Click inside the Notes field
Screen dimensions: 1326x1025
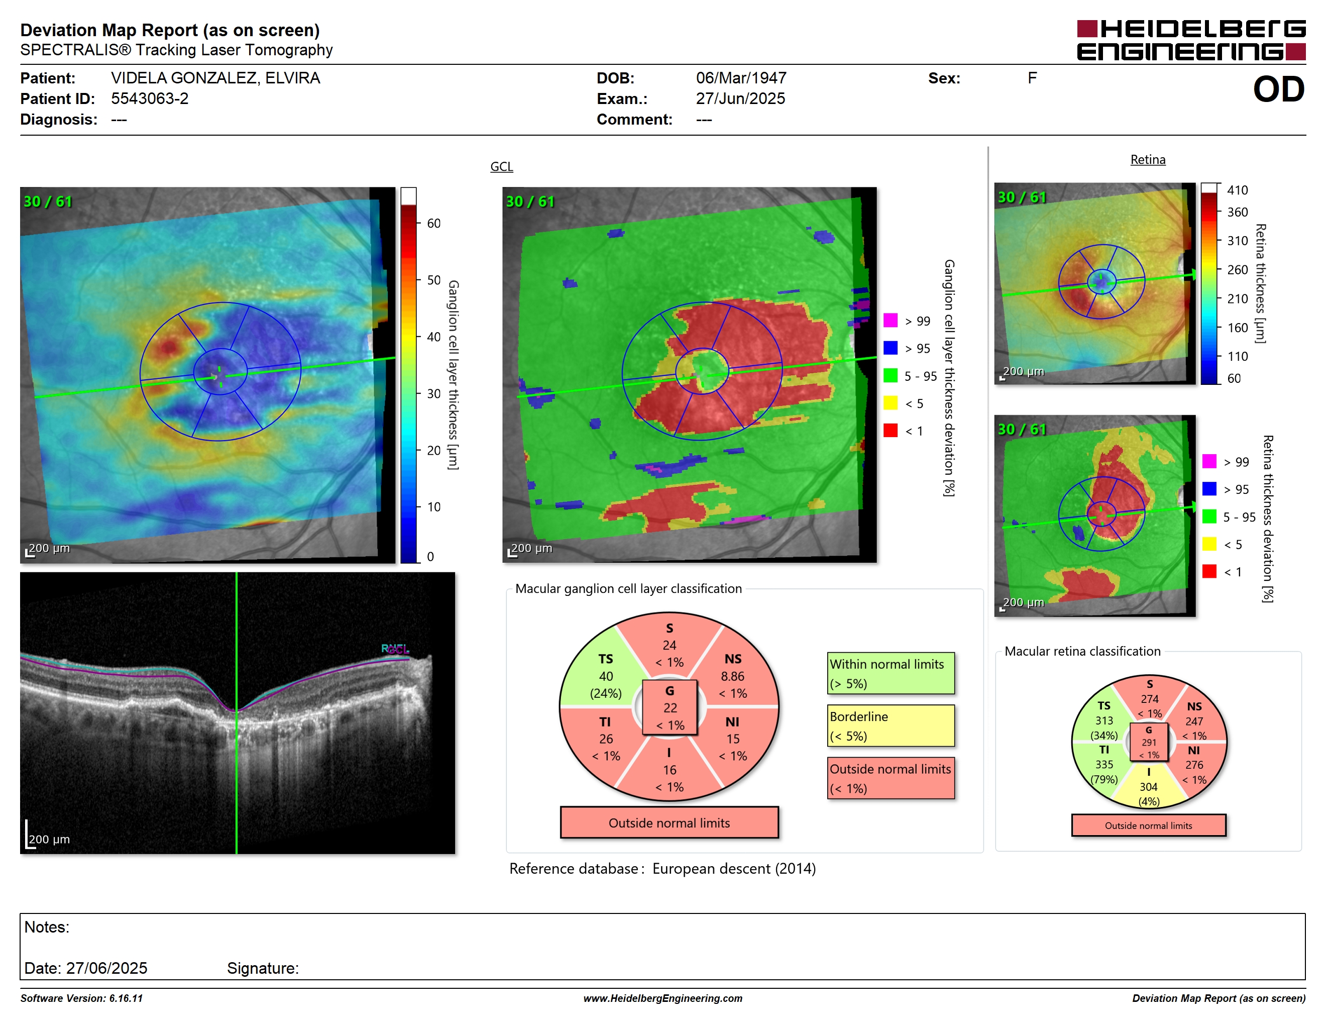tap(662, 946)
